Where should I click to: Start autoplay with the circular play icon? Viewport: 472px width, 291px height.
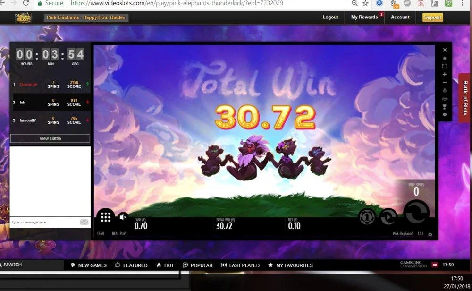tap(388, 217)
